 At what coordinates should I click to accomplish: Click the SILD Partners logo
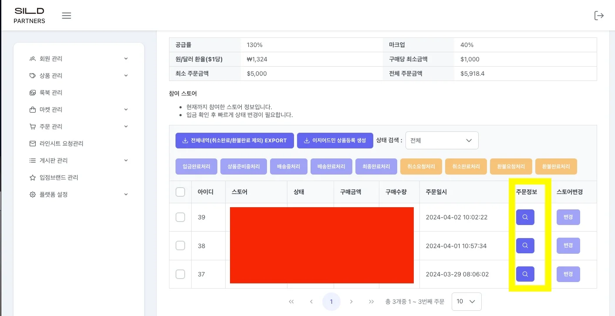[29, 15]
